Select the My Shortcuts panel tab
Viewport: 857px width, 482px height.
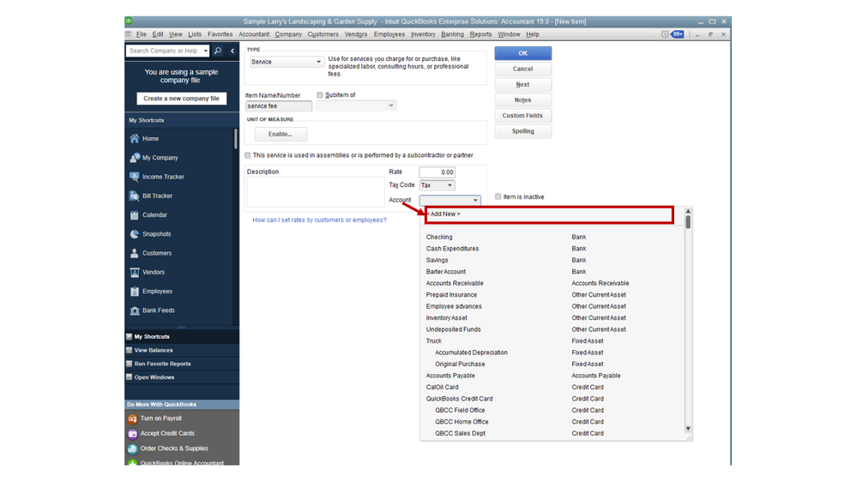tap(182, 337)
